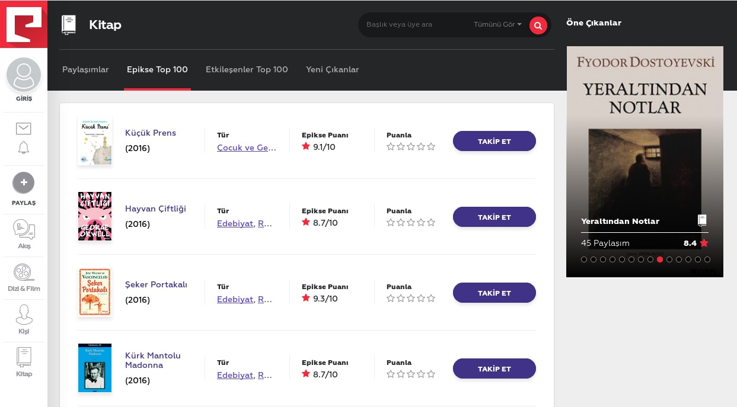
Task: Click Hayvan Çiftliği cover thumbnail
Action: pos(95,216)
